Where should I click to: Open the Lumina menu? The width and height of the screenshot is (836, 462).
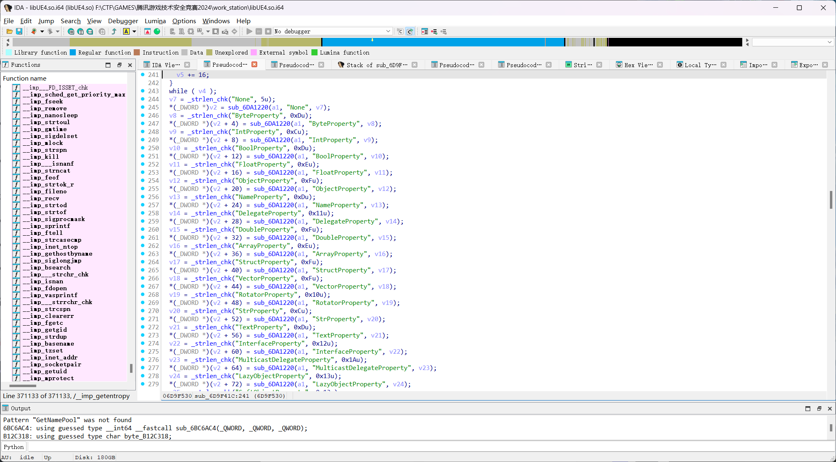155,21
